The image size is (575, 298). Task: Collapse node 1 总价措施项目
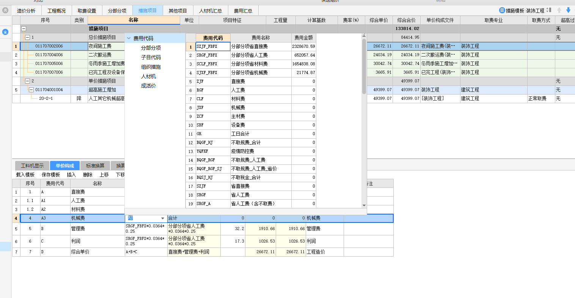(27, 37)
